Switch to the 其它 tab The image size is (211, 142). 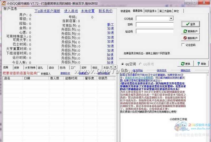(x=176, y=11)
